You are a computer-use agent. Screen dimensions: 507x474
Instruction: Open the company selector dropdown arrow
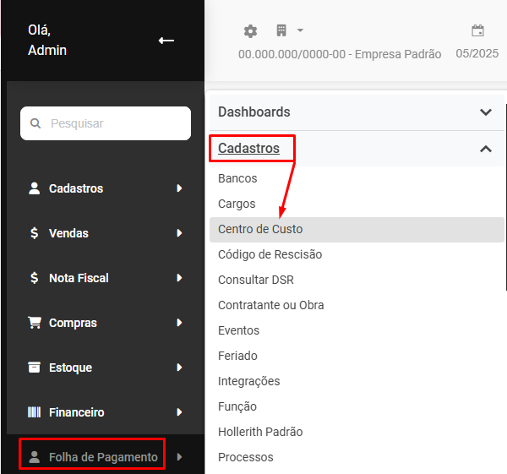tap(300, 30)
